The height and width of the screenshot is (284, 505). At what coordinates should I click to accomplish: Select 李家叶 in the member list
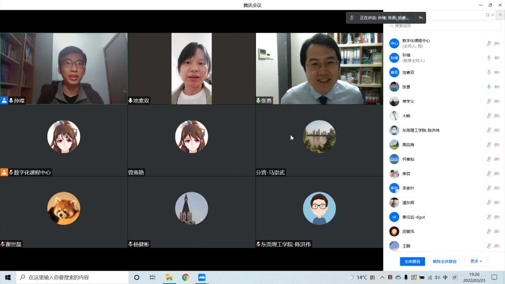pos(408,188)
